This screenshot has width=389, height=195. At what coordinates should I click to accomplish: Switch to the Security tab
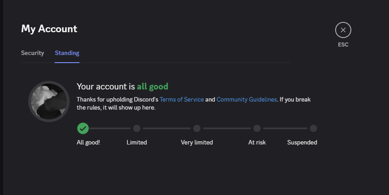point(32,53)
